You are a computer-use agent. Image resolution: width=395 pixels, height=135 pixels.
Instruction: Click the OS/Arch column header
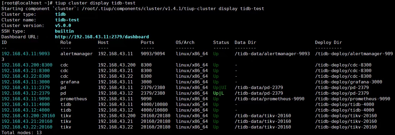click(x=185, y=42)
